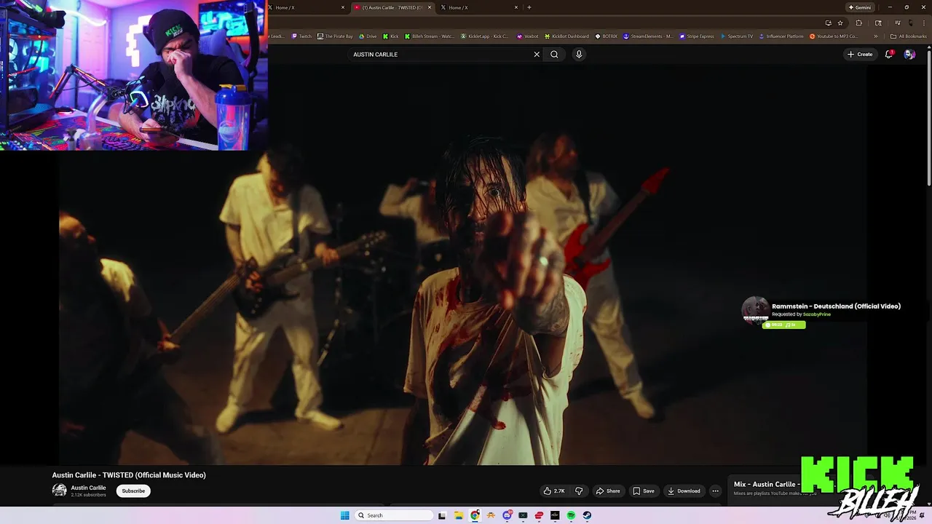Open more actions three-dot menu

click(715, 491)
